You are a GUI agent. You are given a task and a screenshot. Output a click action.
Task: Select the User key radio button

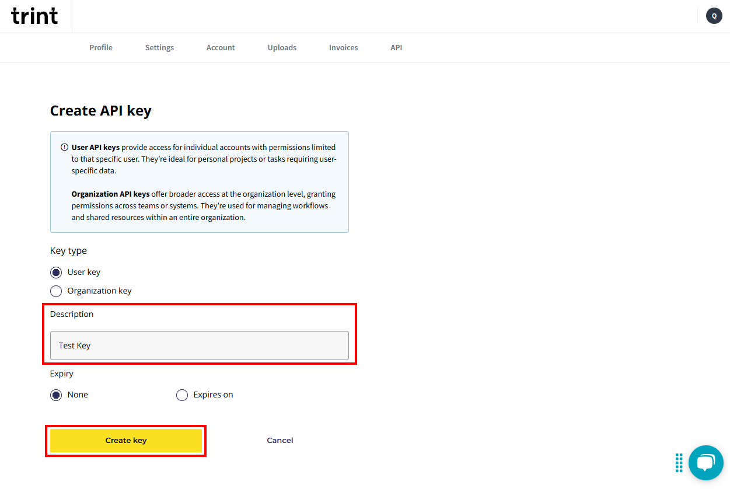pyautogui.click(x=56, y=273)
